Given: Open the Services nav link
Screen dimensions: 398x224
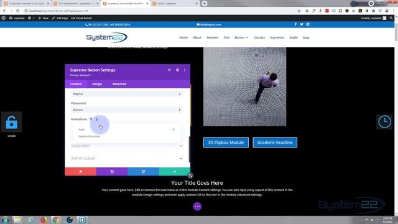Looking at the screenshot, I should pyautogui.click(x=213, y=37).
